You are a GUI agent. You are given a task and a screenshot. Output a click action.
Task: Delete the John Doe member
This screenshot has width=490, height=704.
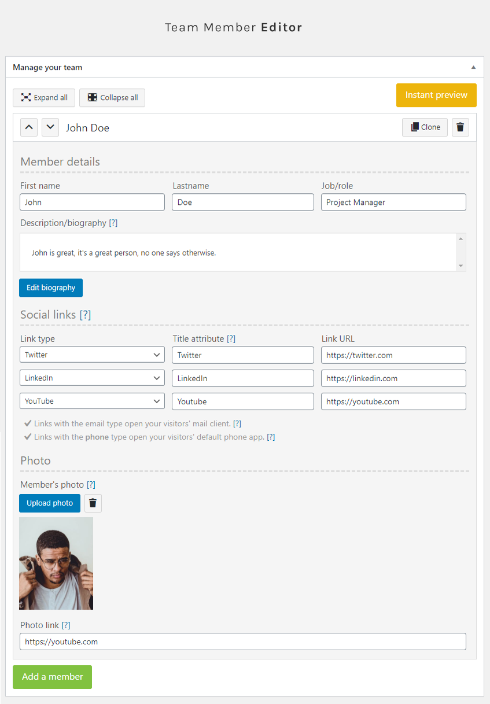coord(460,127)
